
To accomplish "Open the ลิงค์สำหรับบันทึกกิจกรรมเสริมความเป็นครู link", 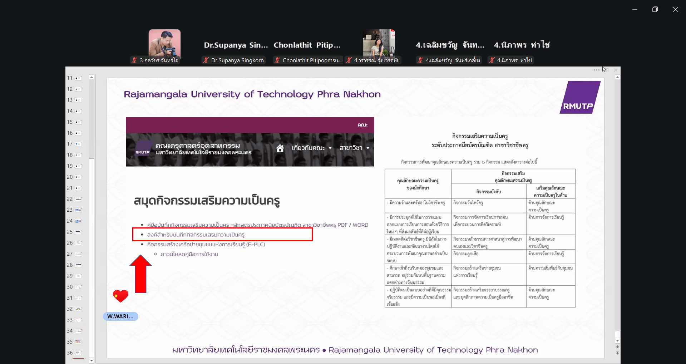I will point(196,235).
